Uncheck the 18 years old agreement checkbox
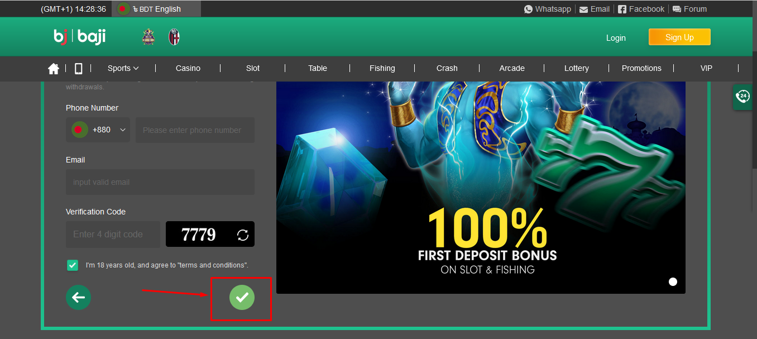757x339 pixels. pyautogui.click(x=73, y=265)
